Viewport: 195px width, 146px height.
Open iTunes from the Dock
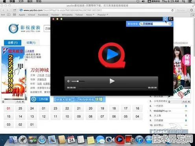pos(139,140)
